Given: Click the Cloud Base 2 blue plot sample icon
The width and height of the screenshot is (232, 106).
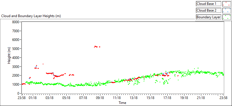Looking at the screenshot, I should click(226, 10).
